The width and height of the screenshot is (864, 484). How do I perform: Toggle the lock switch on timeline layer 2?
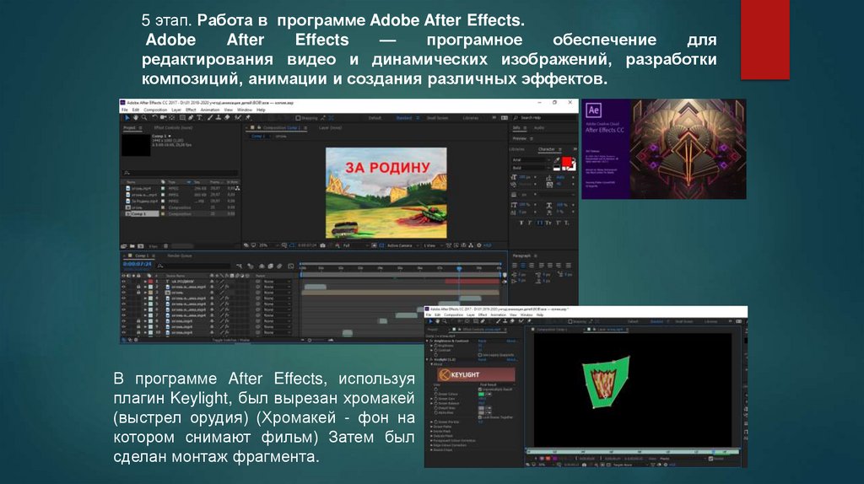[x=138, y=287]
